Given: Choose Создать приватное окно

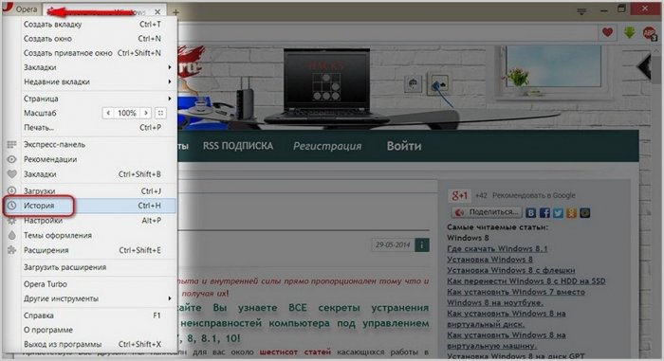Looking at the screenshot, I should [x=92, y=53].
